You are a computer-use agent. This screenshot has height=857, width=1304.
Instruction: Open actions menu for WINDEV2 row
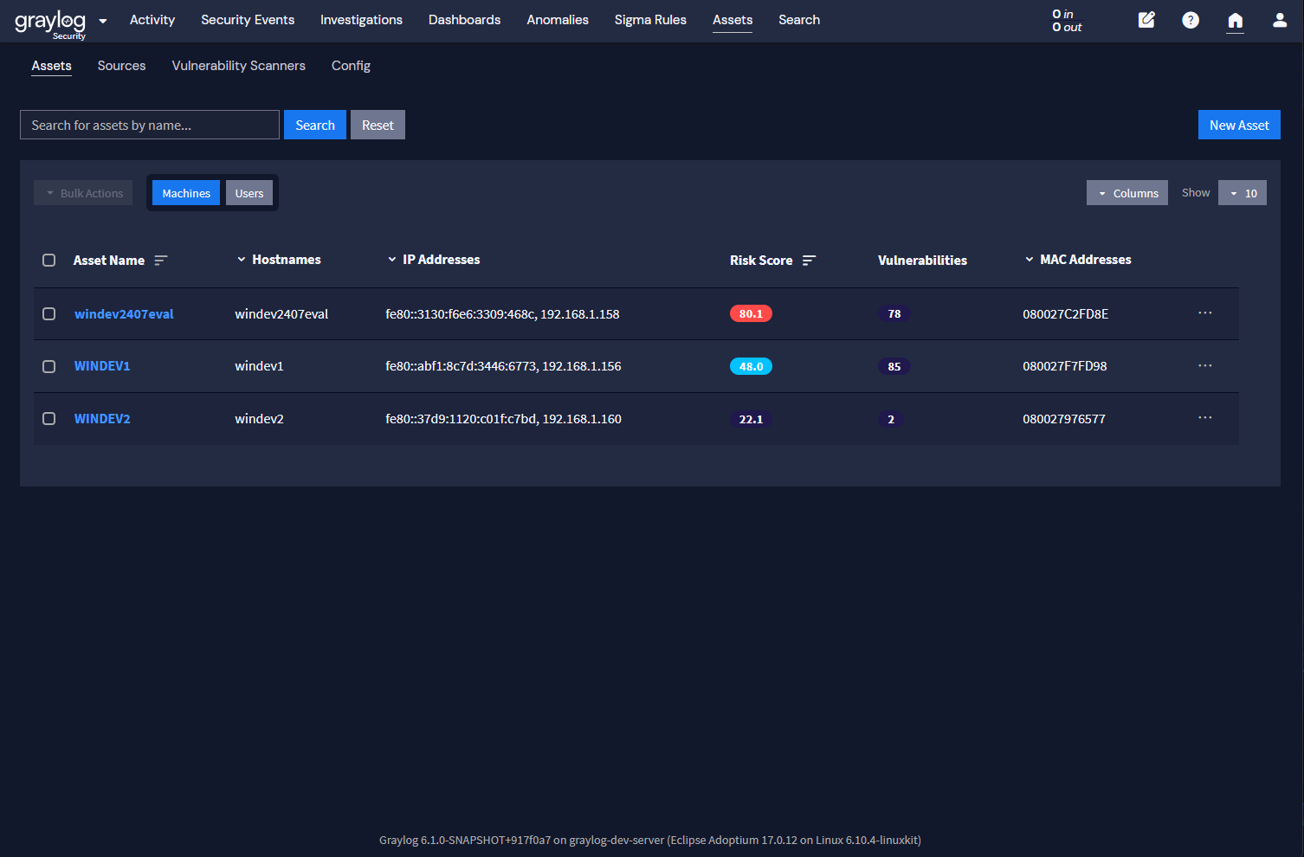[x=1205, y=418]
